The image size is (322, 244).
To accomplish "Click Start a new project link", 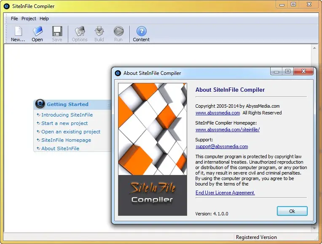I will pos(64,123).
